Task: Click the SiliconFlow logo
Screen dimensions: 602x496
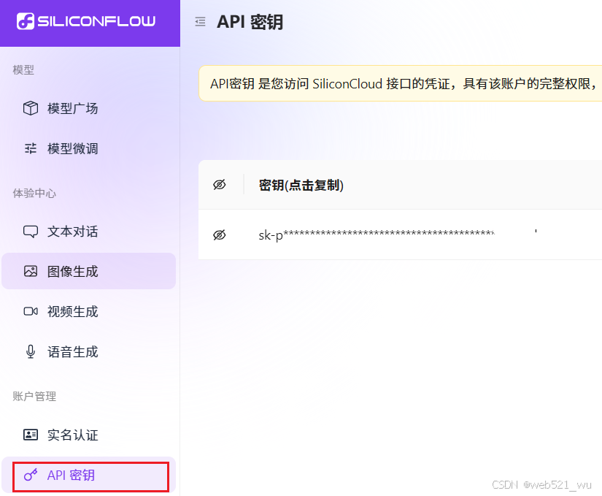Action: pyautogui.click(x=86, y=21)
